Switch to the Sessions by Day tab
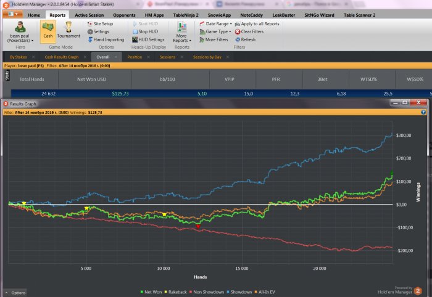Viewport: 432px width, 297px height. click(x=207, y=57)
